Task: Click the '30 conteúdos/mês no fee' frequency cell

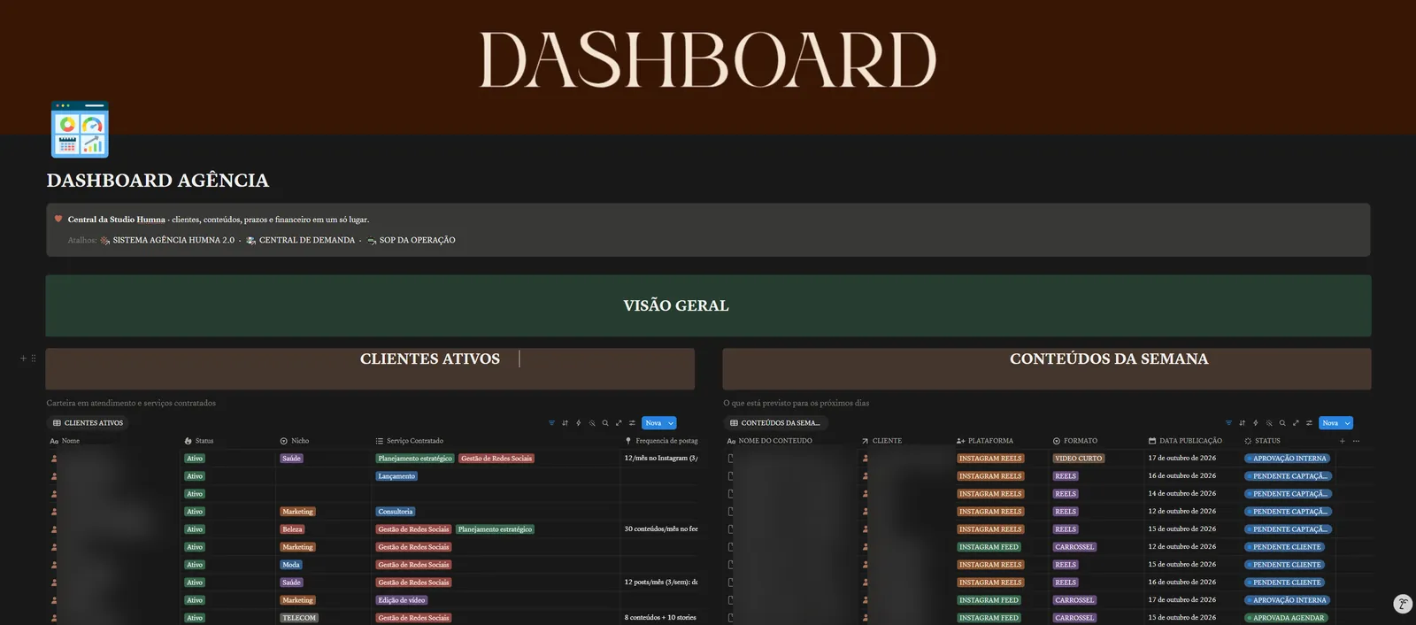Action: [x=661, y=529]
